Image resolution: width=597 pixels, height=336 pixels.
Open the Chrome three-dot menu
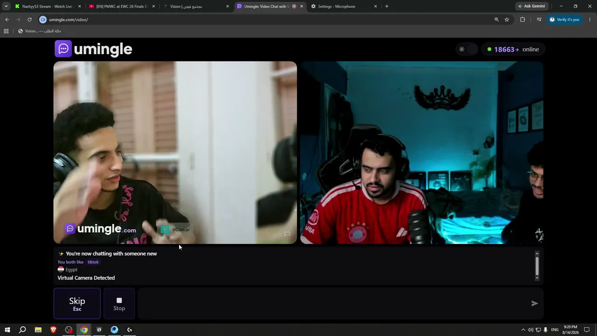click(x=590, y=20)
